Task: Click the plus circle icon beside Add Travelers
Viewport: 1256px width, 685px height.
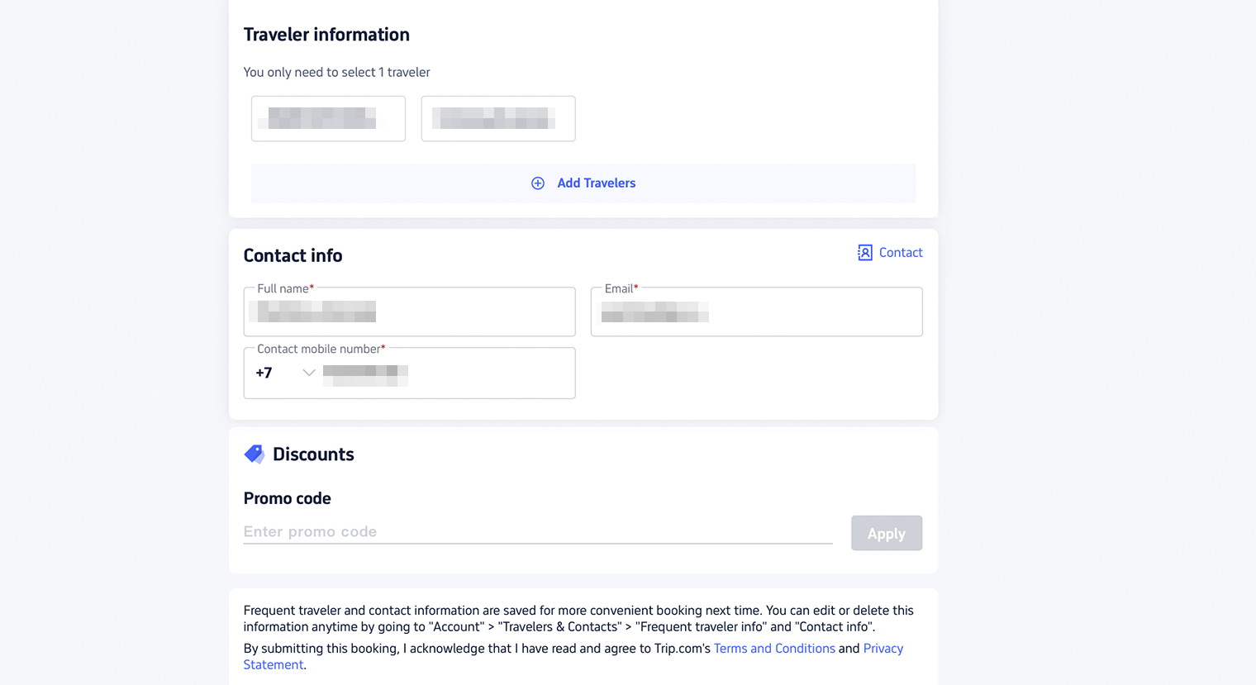Action: pos(538,183)
